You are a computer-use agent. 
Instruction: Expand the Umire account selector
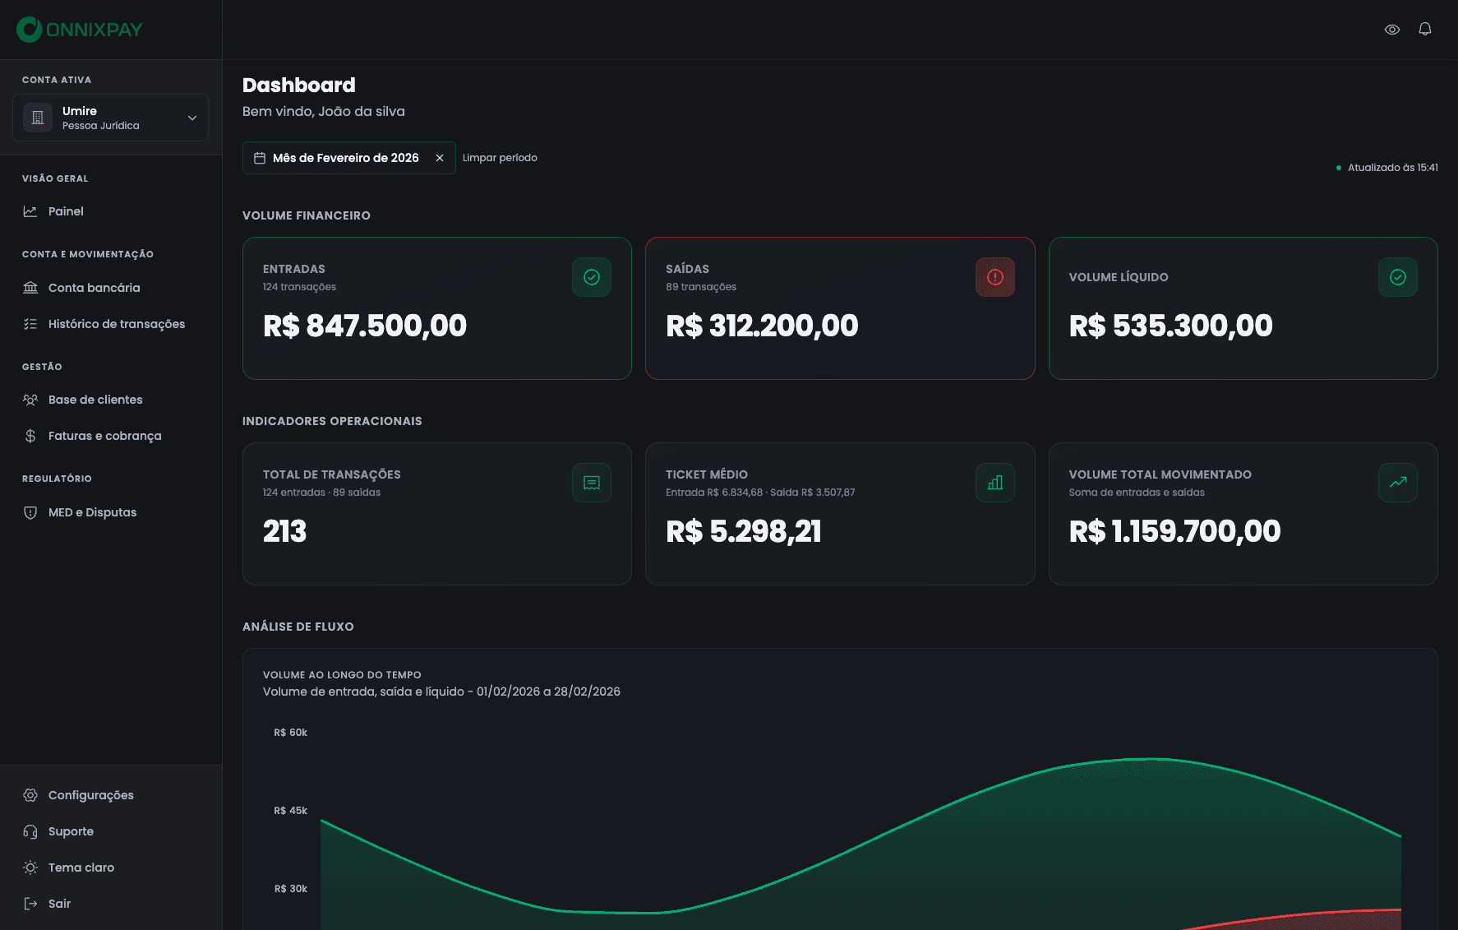click(110, 118)
